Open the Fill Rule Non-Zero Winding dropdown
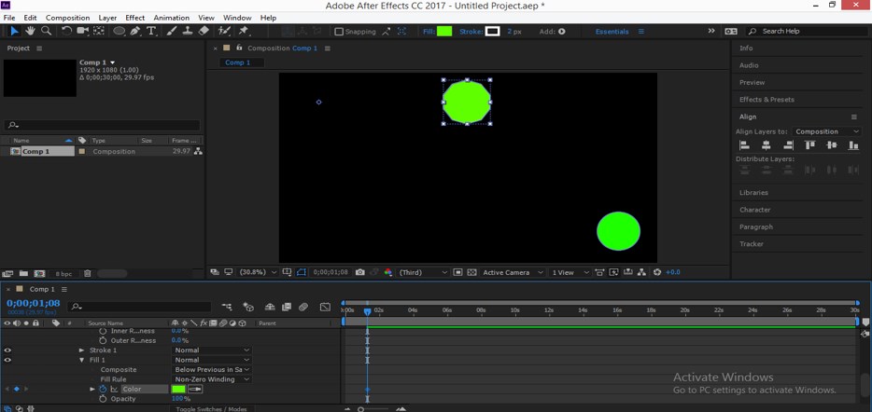872x412 pixels. click(x=211, y=379)
